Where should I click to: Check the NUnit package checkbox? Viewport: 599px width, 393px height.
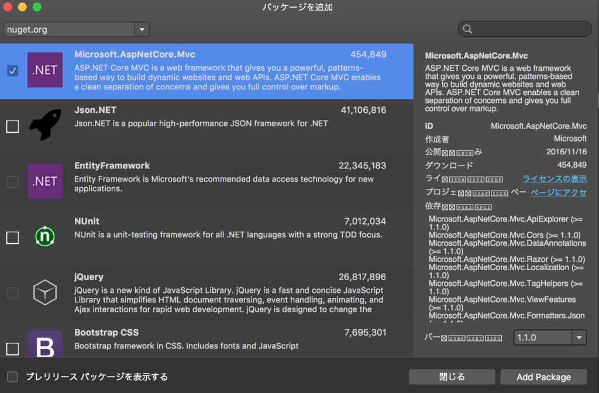coord(13,237)
